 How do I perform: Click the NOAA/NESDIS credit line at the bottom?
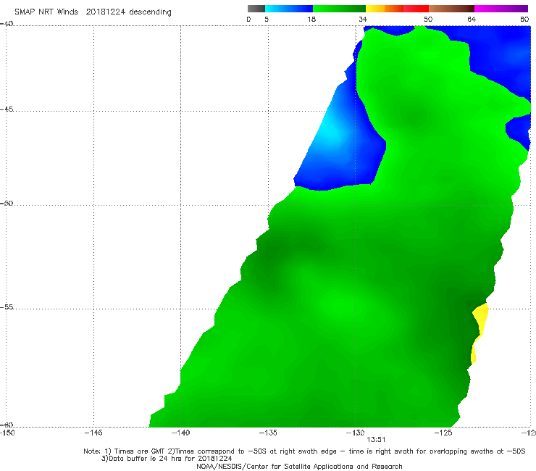299,466
